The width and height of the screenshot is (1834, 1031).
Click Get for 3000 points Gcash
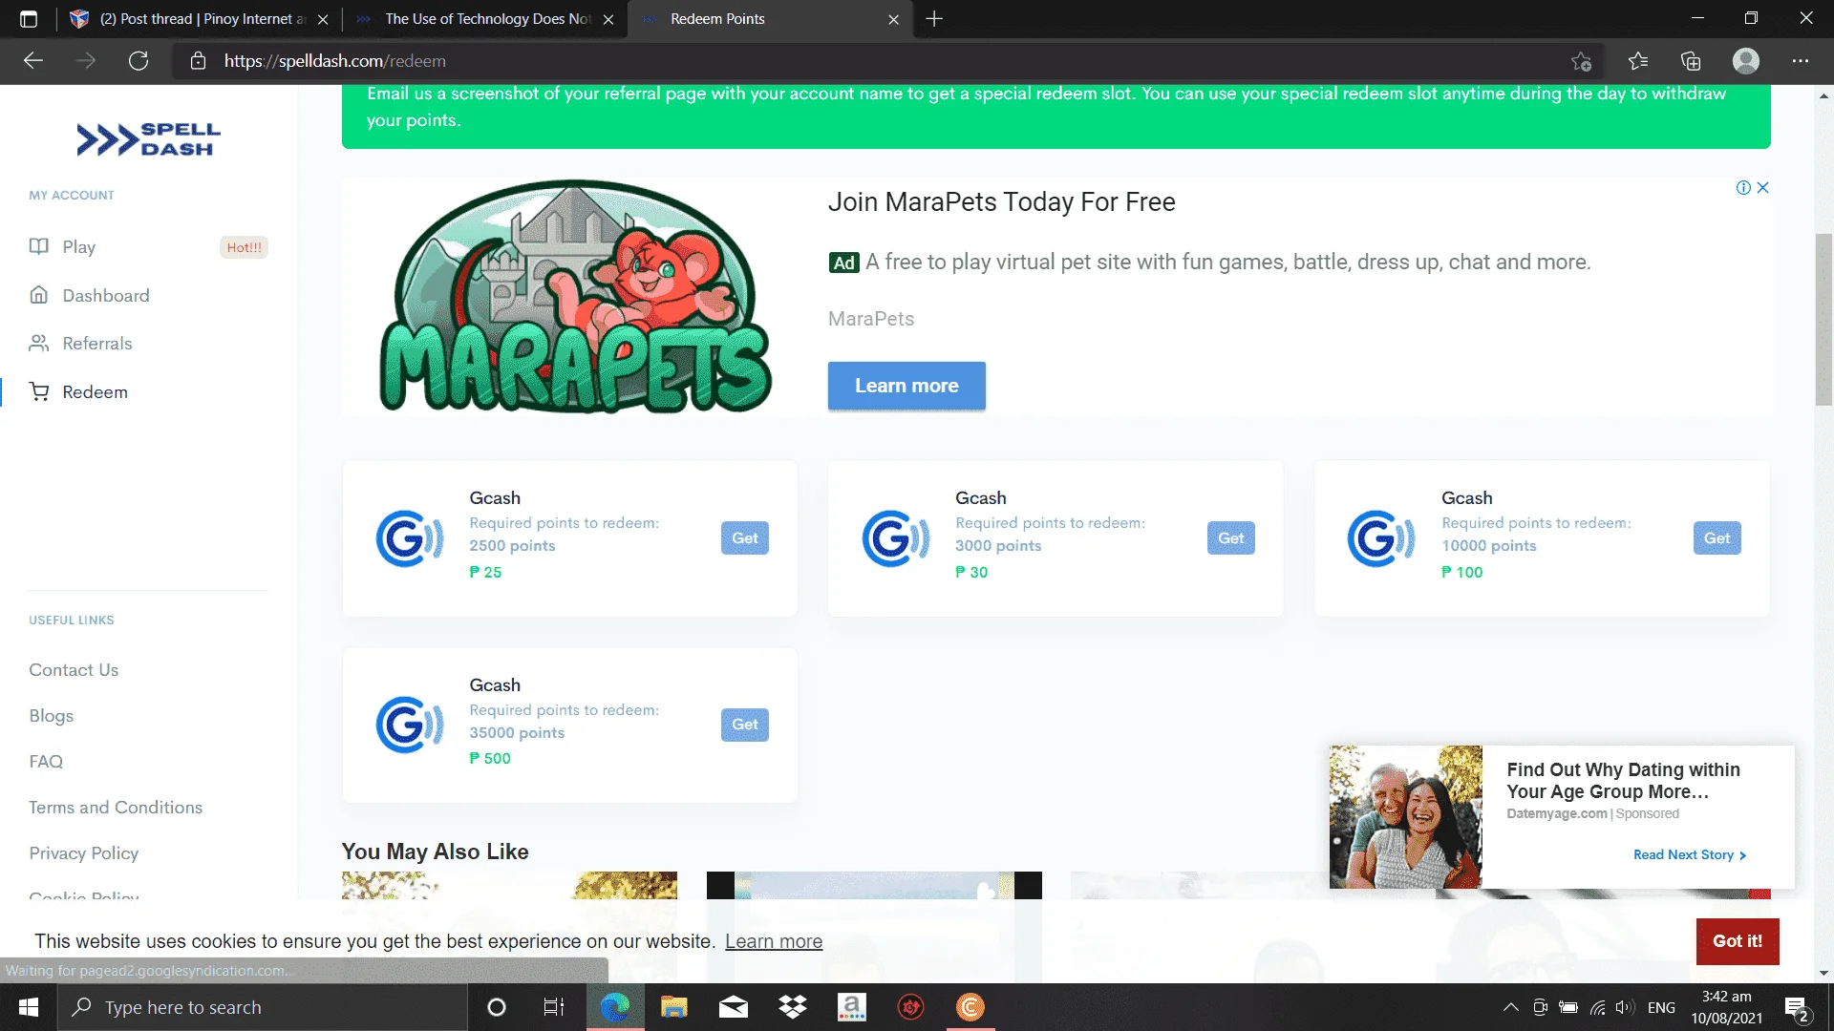(1231, 538)
